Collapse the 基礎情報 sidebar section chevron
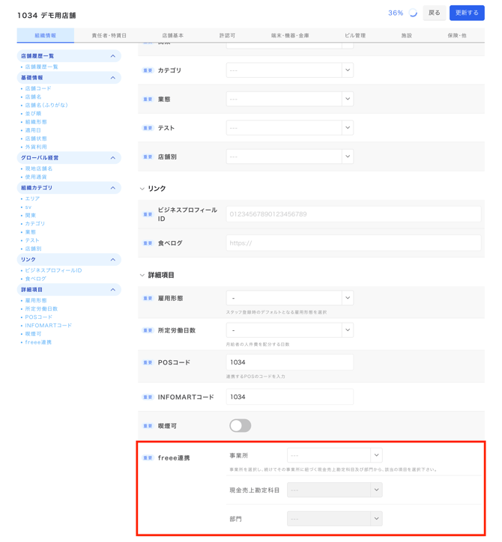502x542 pixels. [113, 78]
